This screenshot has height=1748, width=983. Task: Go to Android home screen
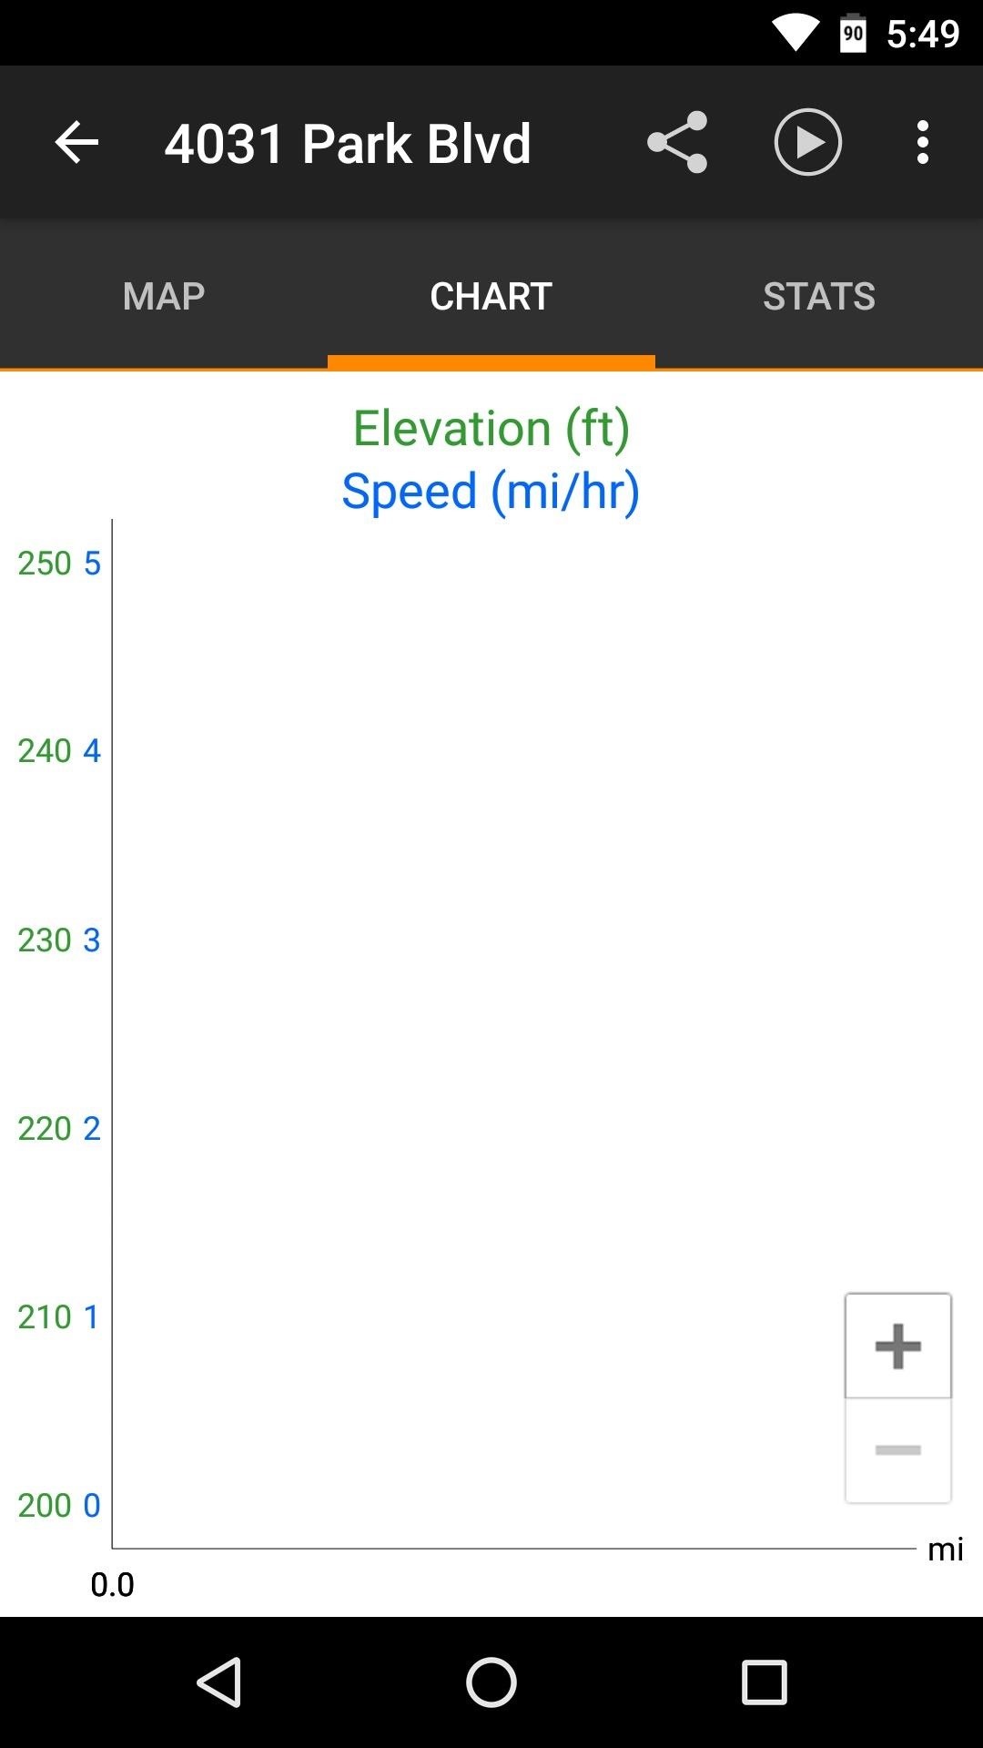[491, 1682]
